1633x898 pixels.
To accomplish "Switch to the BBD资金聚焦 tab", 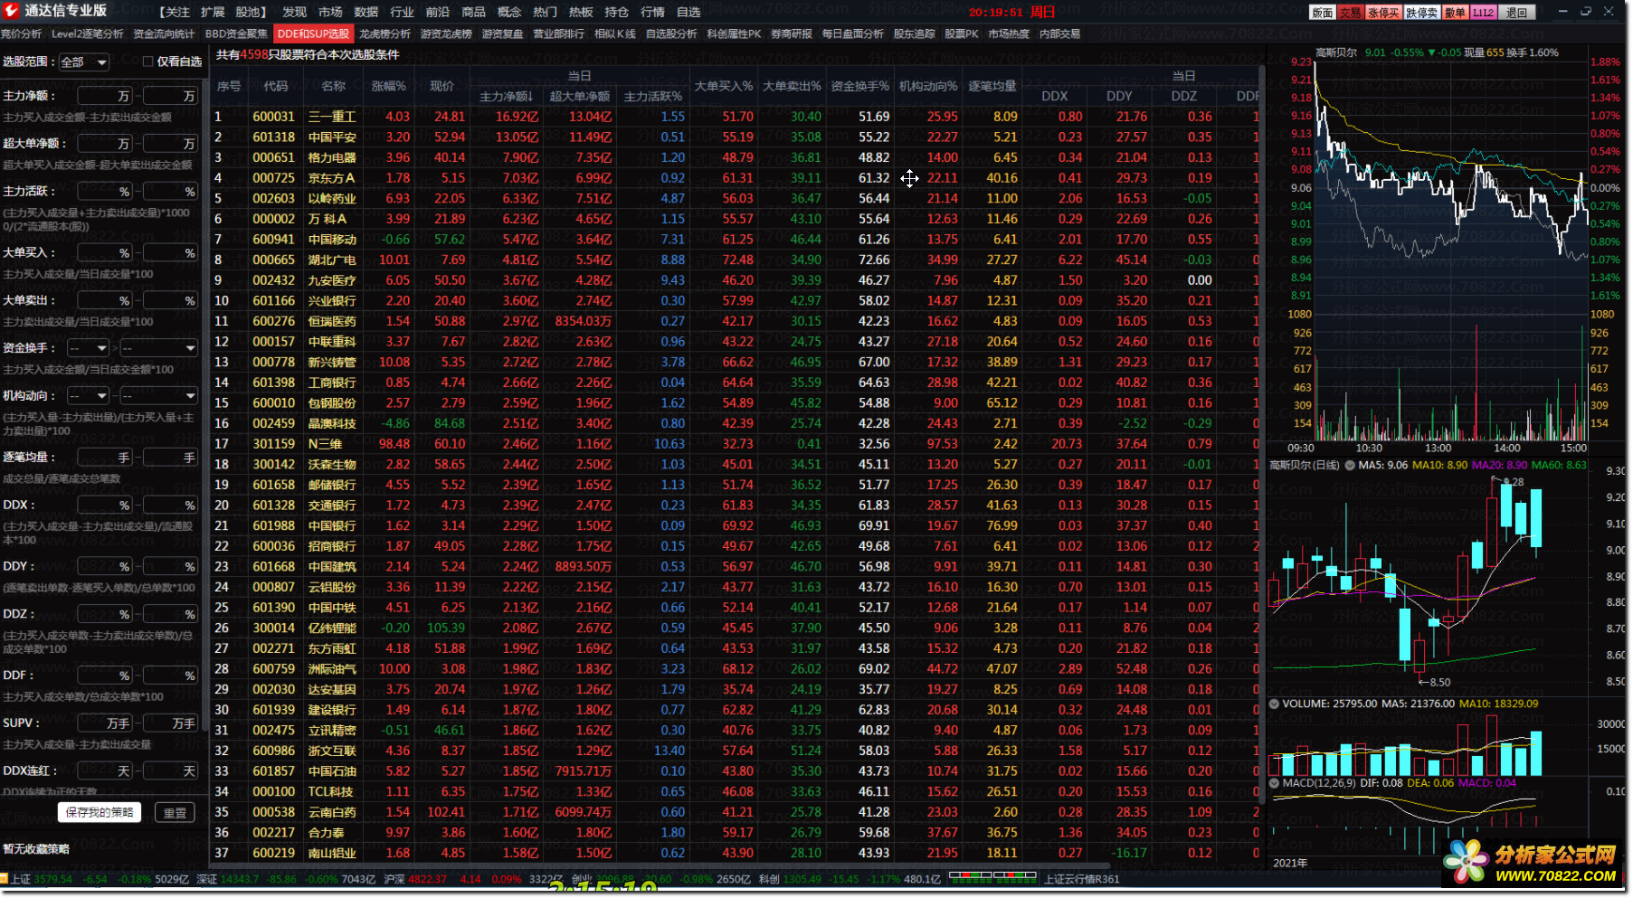I will coord(236,34).
